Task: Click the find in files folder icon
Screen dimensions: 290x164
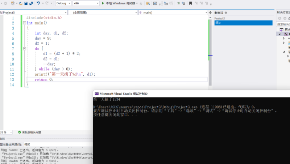Action: point(148,3)
